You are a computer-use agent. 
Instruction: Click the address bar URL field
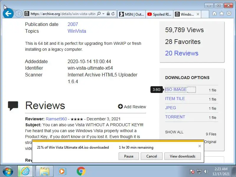(63, 14)
